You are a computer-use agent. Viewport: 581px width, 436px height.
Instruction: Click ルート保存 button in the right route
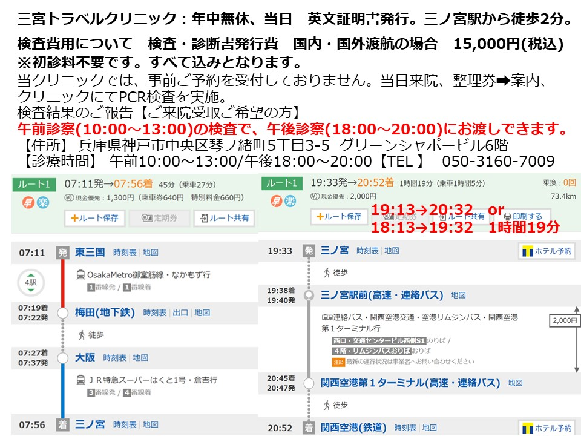point(339,216)
